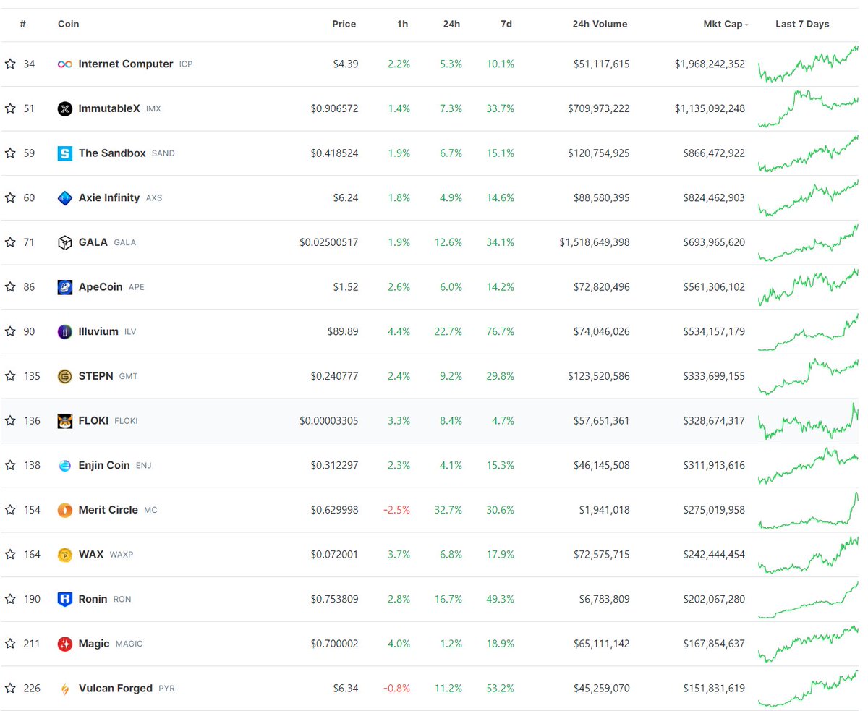Click the Last 7 Days column header

coord(802,24)
